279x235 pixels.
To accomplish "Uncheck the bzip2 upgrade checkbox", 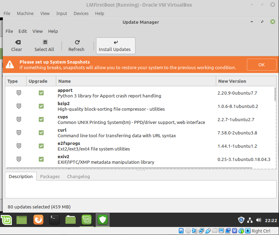I will 41,106.
